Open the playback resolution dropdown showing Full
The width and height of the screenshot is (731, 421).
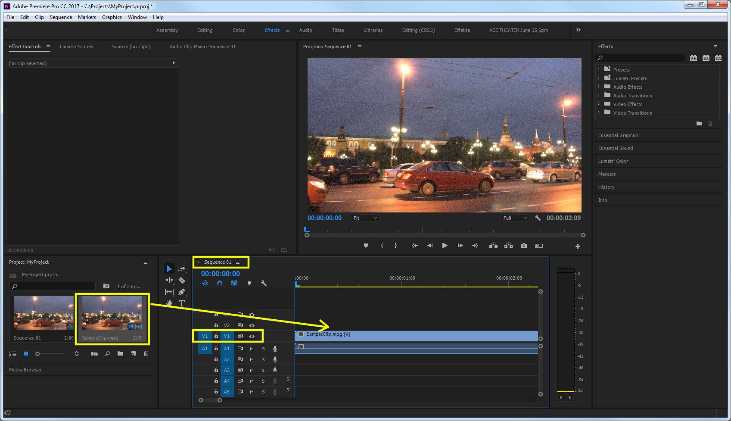point(514,218)
